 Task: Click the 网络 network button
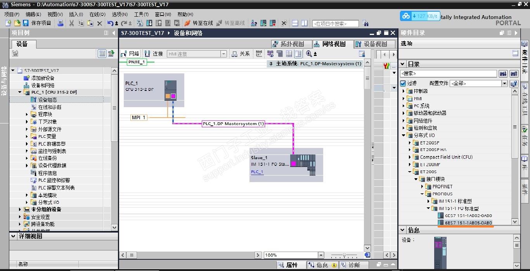tap(130, 54)
